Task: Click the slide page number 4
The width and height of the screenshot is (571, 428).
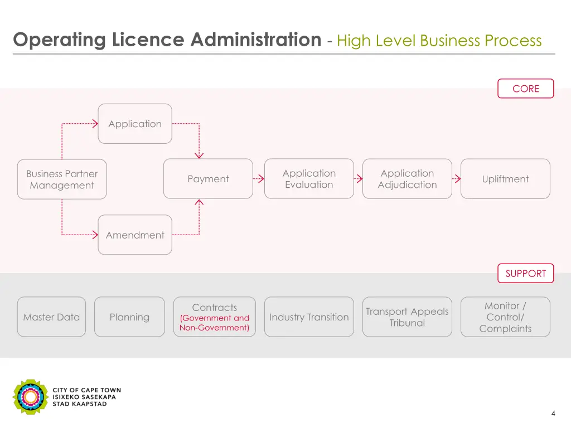Action: pyautogui.click(x=553, y=414)
